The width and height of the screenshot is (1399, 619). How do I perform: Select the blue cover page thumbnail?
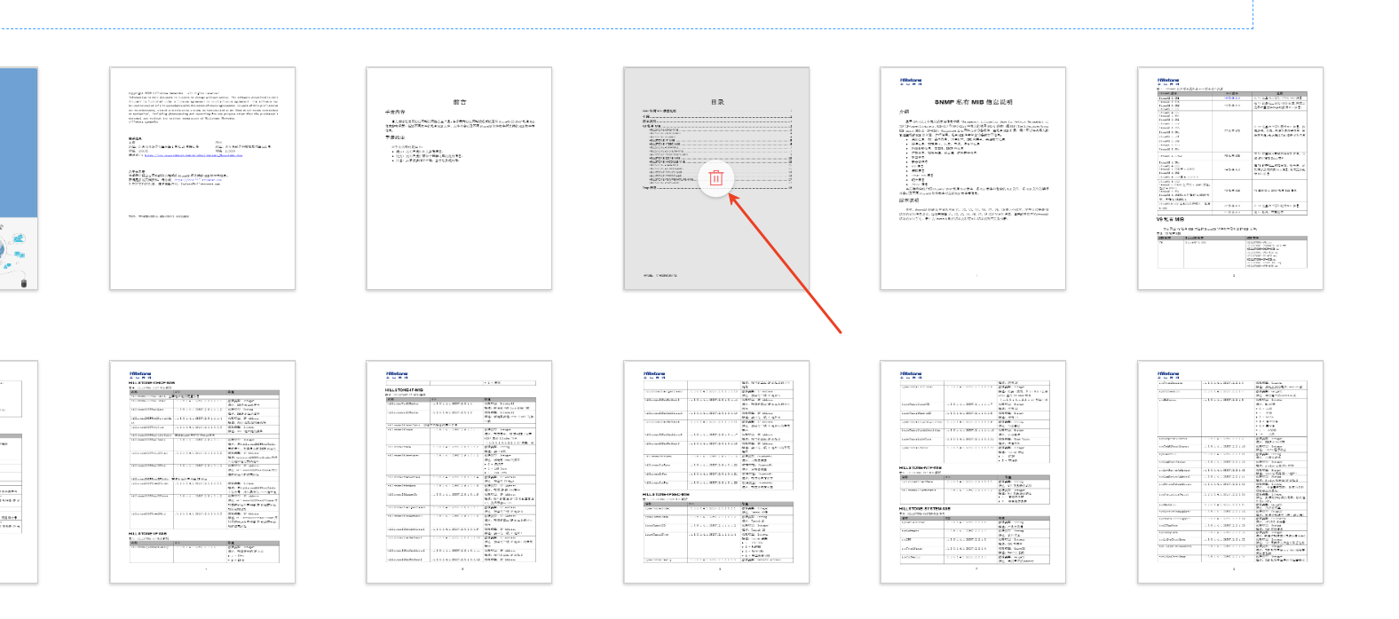pos(19,178)
